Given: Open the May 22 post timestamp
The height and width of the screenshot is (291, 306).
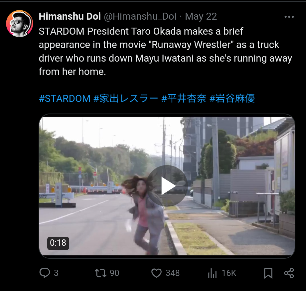Looking at the screenshot, I should pos(201,16).
